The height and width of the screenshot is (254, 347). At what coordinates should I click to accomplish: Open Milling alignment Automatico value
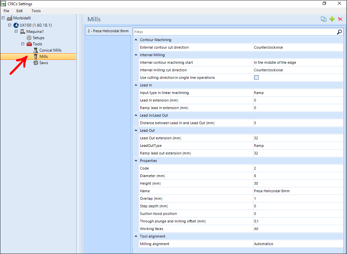pos(298,244)
